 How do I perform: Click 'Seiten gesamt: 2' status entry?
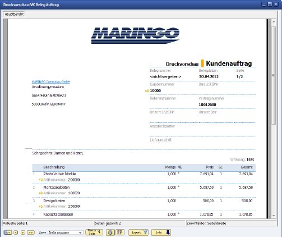coord(108,223)
